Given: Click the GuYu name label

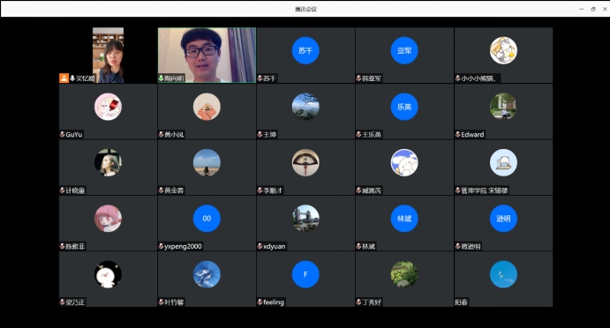Looking at the screenshot, I should coord(74,135).
